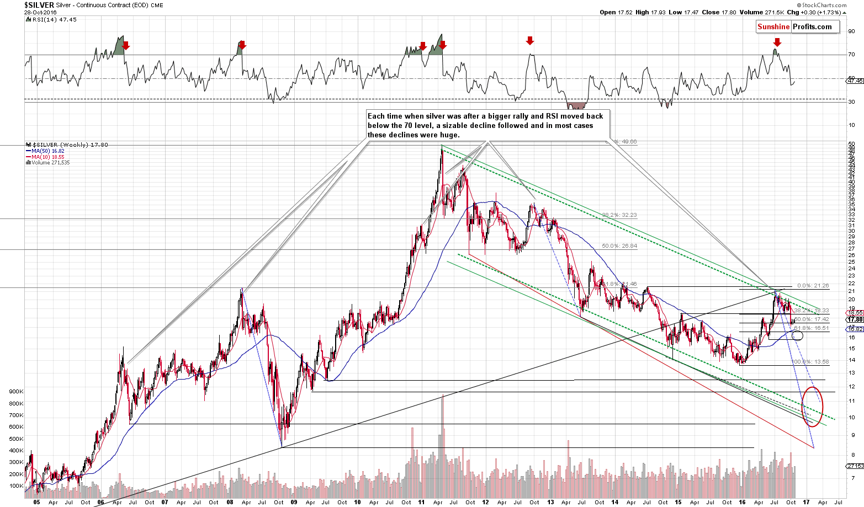Screen dimensions: 864x507
Task: Click the 'RSI(14) 47.45' legend text
Action: pyautogui.click(x=54, y=19)
